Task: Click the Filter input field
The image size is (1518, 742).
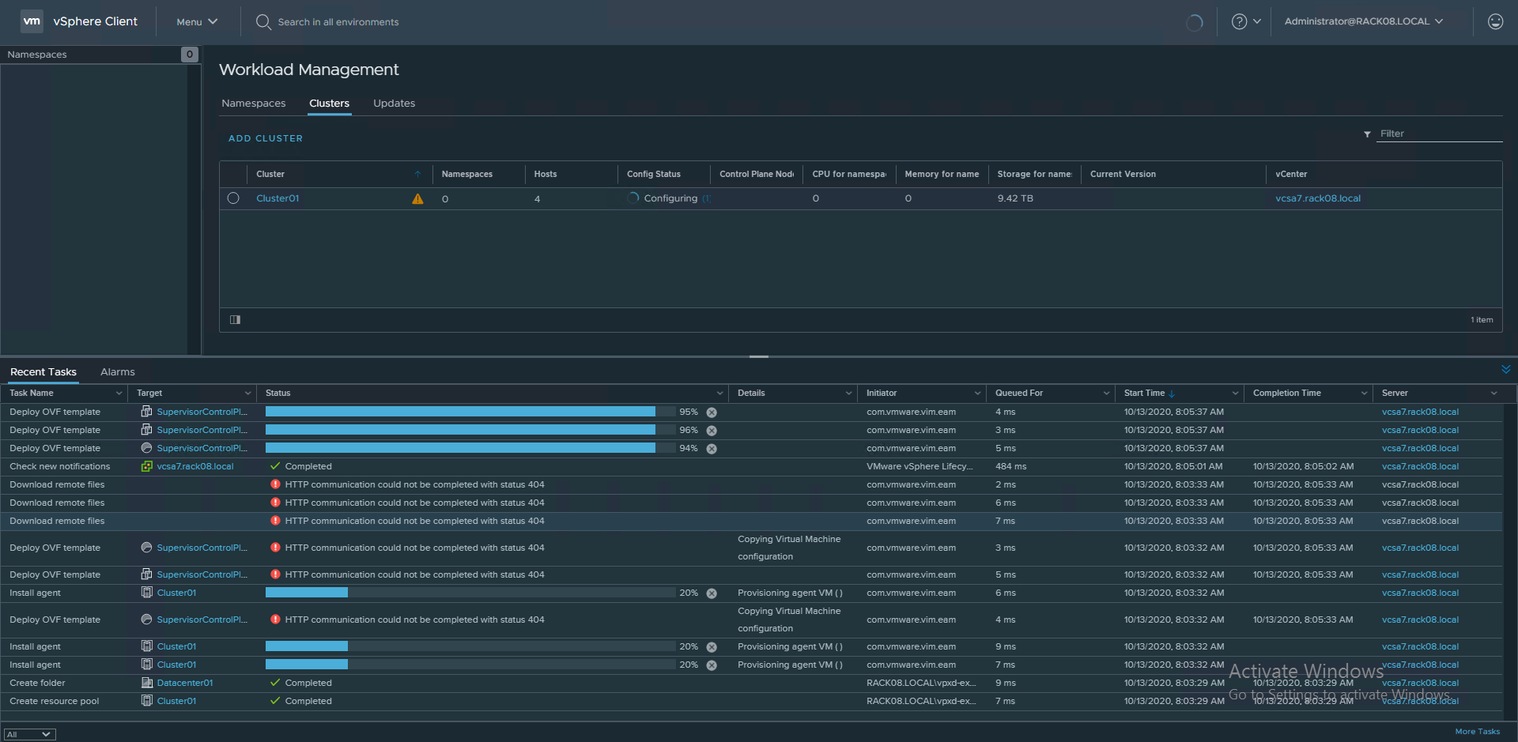Action: click(x=1439, y=134)
